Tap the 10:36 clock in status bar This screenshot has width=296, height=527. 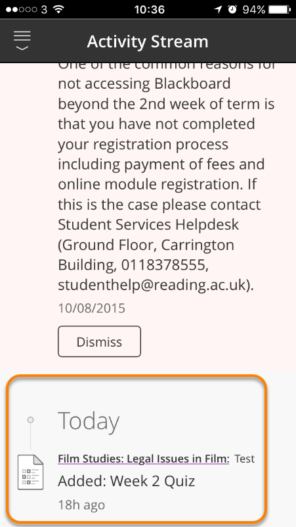point(150,9)
